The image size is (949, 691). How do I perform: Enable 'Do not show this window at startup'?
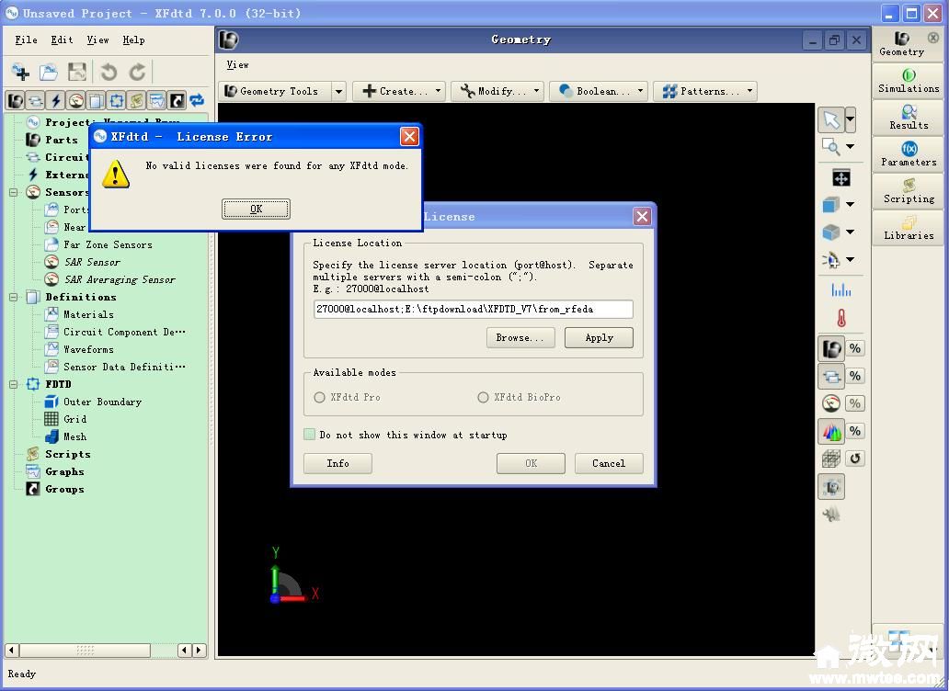[309, 435]
